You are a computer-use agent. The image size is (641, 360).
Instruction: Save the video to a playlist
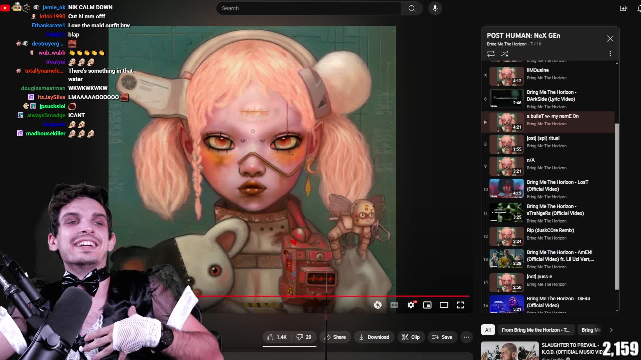(442, 337)
